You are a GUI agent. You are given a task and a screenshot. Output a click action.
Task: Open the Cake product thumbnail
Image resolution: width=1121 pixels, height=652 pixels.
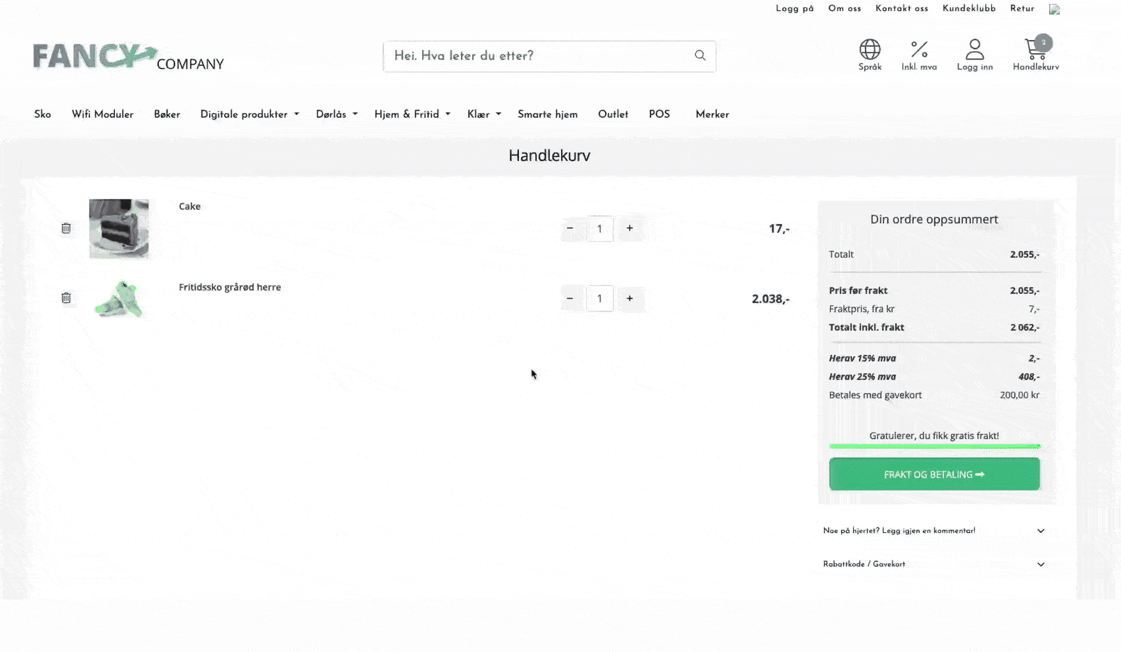pos(119,229)
